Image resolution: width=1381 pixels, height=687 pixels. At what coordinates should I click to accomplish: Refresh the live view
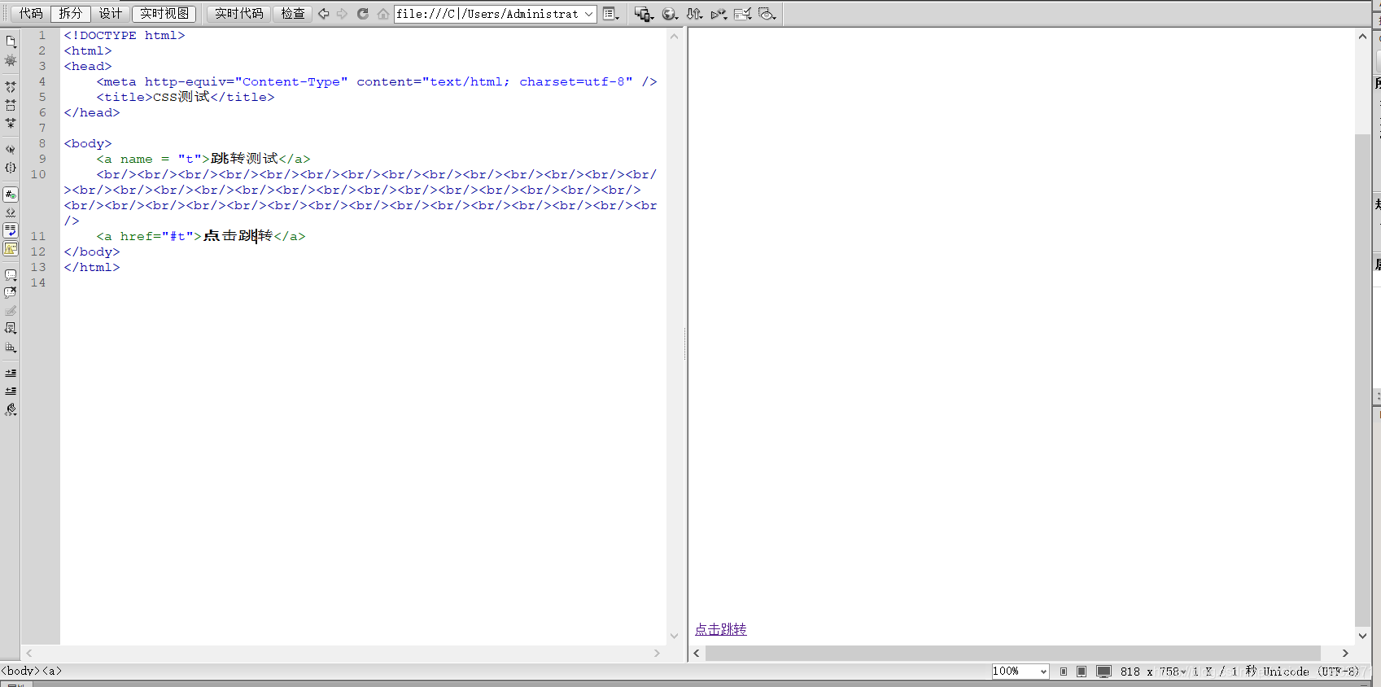[x=363, y=14]
